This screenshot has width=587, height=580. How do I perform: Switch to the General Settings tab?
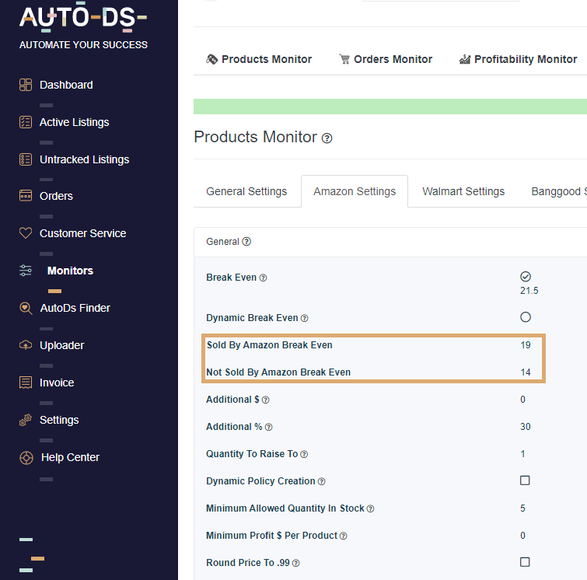click(x=246, y=191)
